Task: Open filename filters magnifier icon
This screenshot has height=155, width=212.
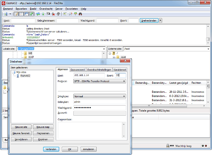Action: [x=70, y=14]
